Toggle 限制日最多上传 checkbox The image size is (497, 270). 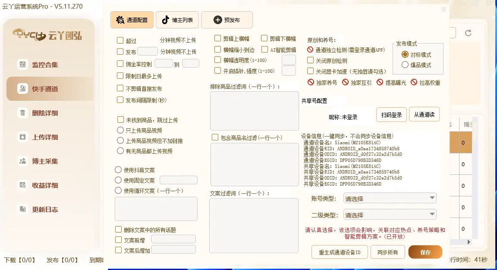[120, 76]
